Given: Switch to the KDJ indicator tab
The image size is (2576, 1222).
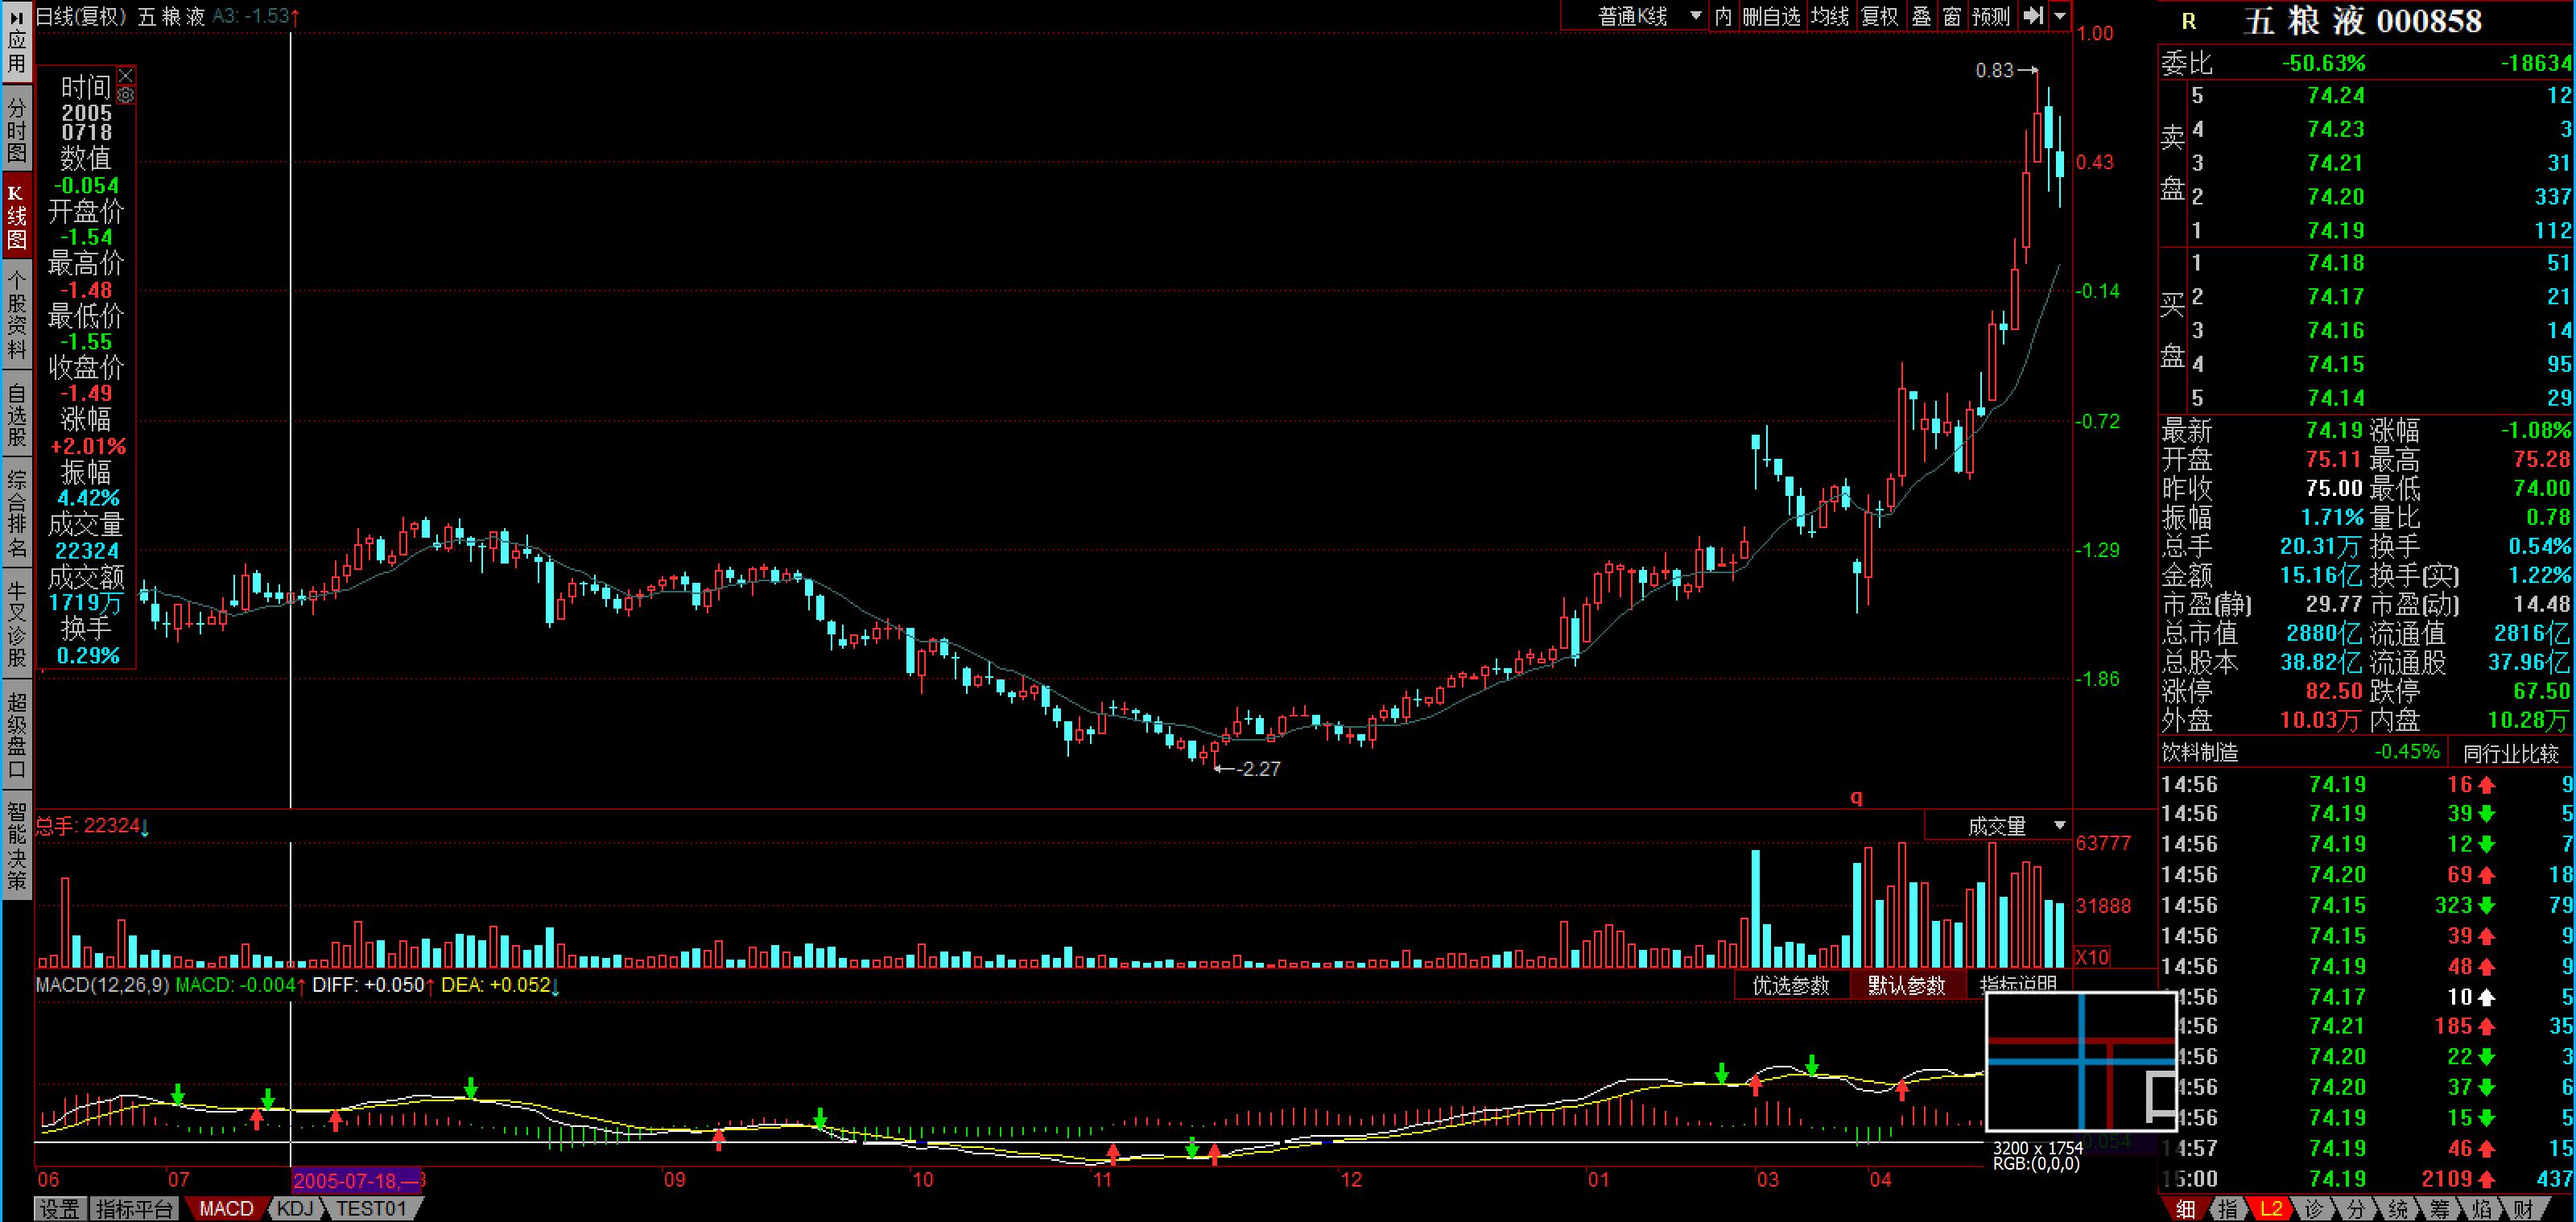Looking at the screenshot, I should [x=296, y=1208].
